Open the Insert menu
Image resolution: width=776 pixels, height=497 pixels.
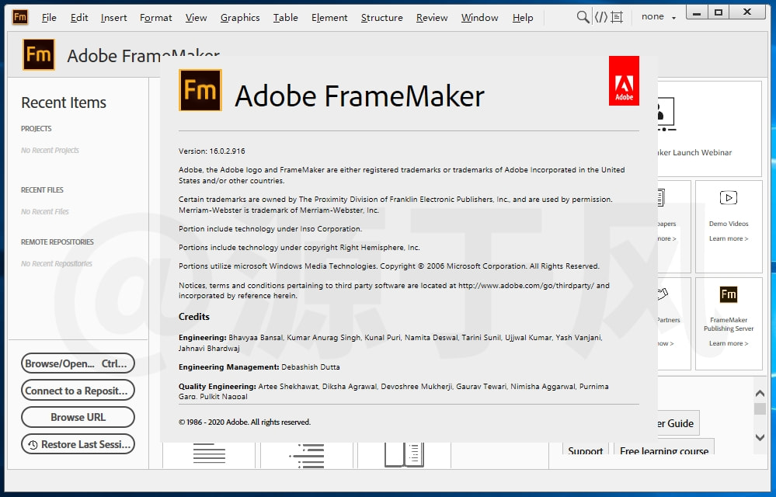114,18
